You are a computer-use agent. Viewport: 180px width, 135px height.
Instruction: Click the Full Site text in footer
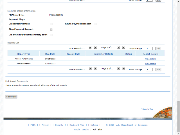point(97,129)
